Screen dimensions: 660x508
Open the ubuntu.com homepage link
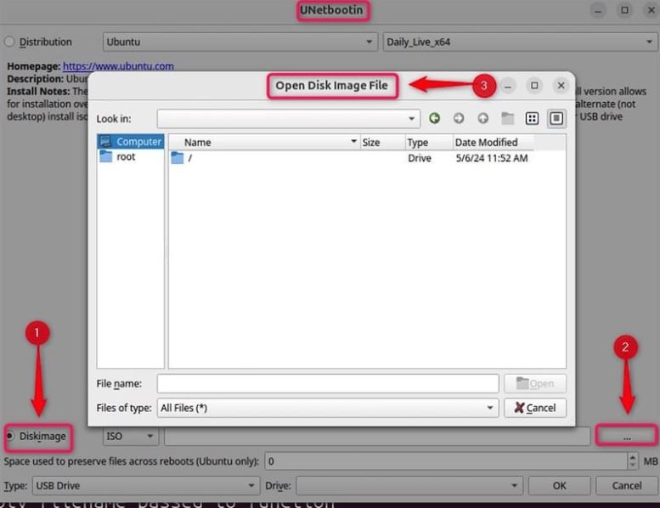118,66
